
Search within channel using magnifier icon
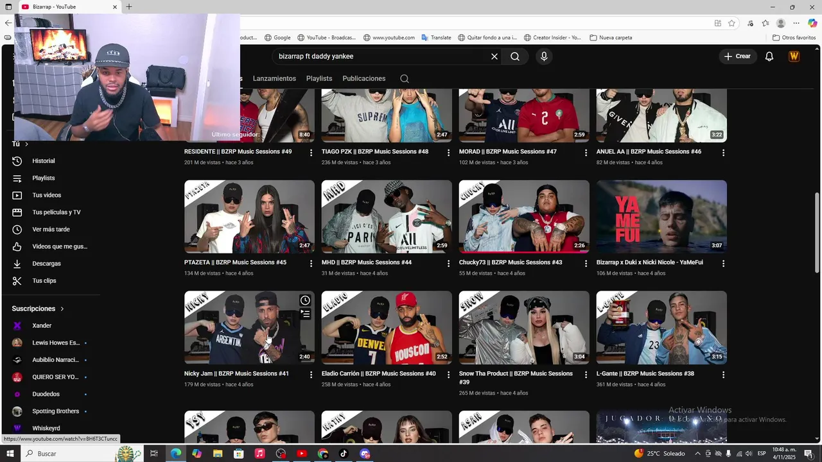pyautogui.click(x=405, y=79)
